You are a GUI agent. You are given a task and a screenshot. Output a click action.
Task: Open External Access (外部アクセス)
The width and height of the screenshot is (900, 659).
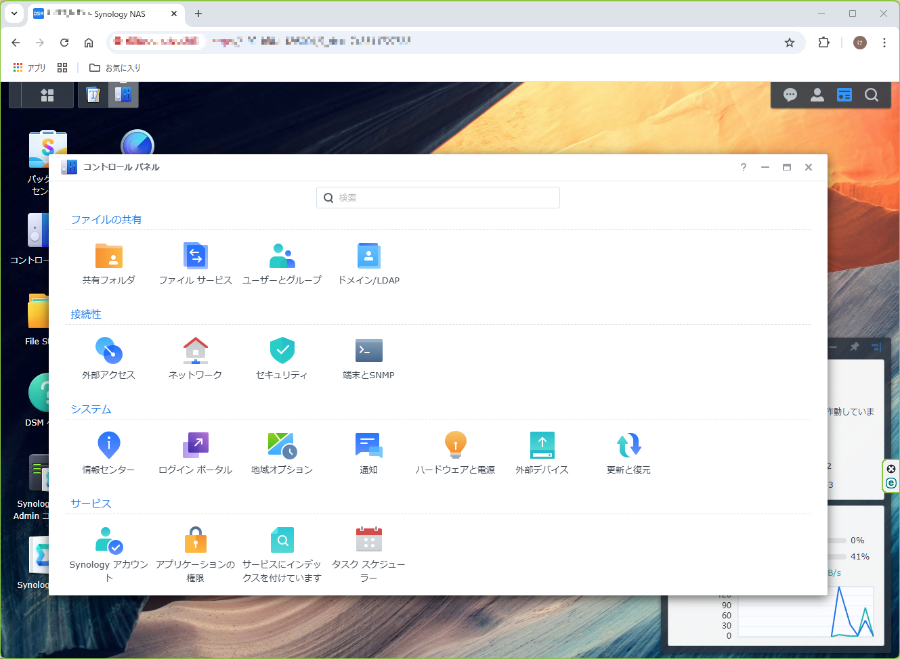pos(108,359)
